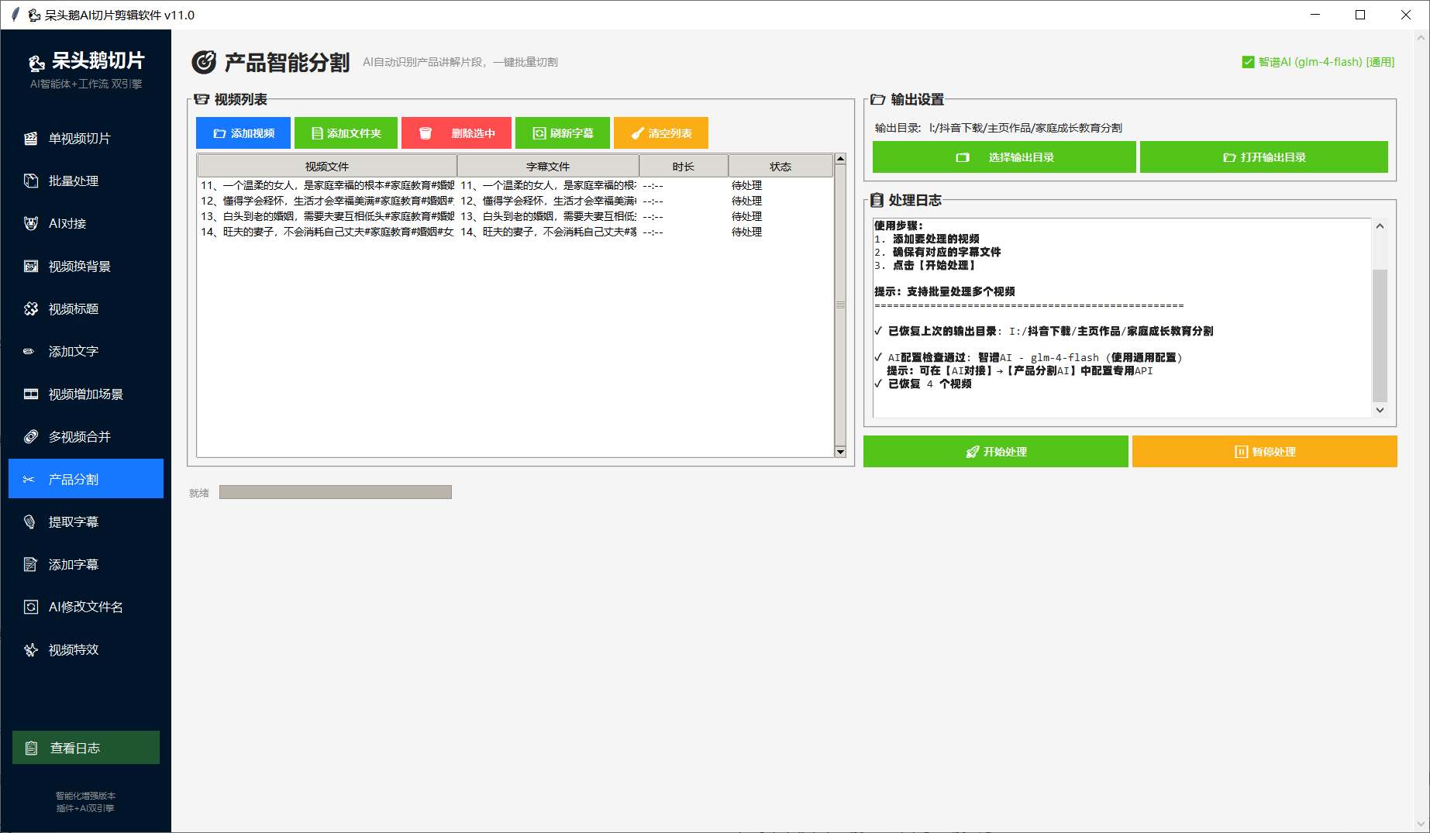Click the AI对接 mascot icon
Viewport: 1430px width, 833px height.
pos(31,223)
